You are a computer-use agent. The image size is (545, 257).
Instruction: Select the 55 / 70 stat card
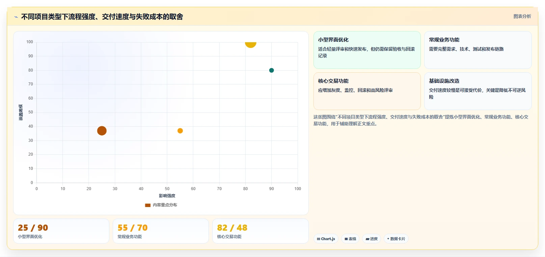(161, 231)
